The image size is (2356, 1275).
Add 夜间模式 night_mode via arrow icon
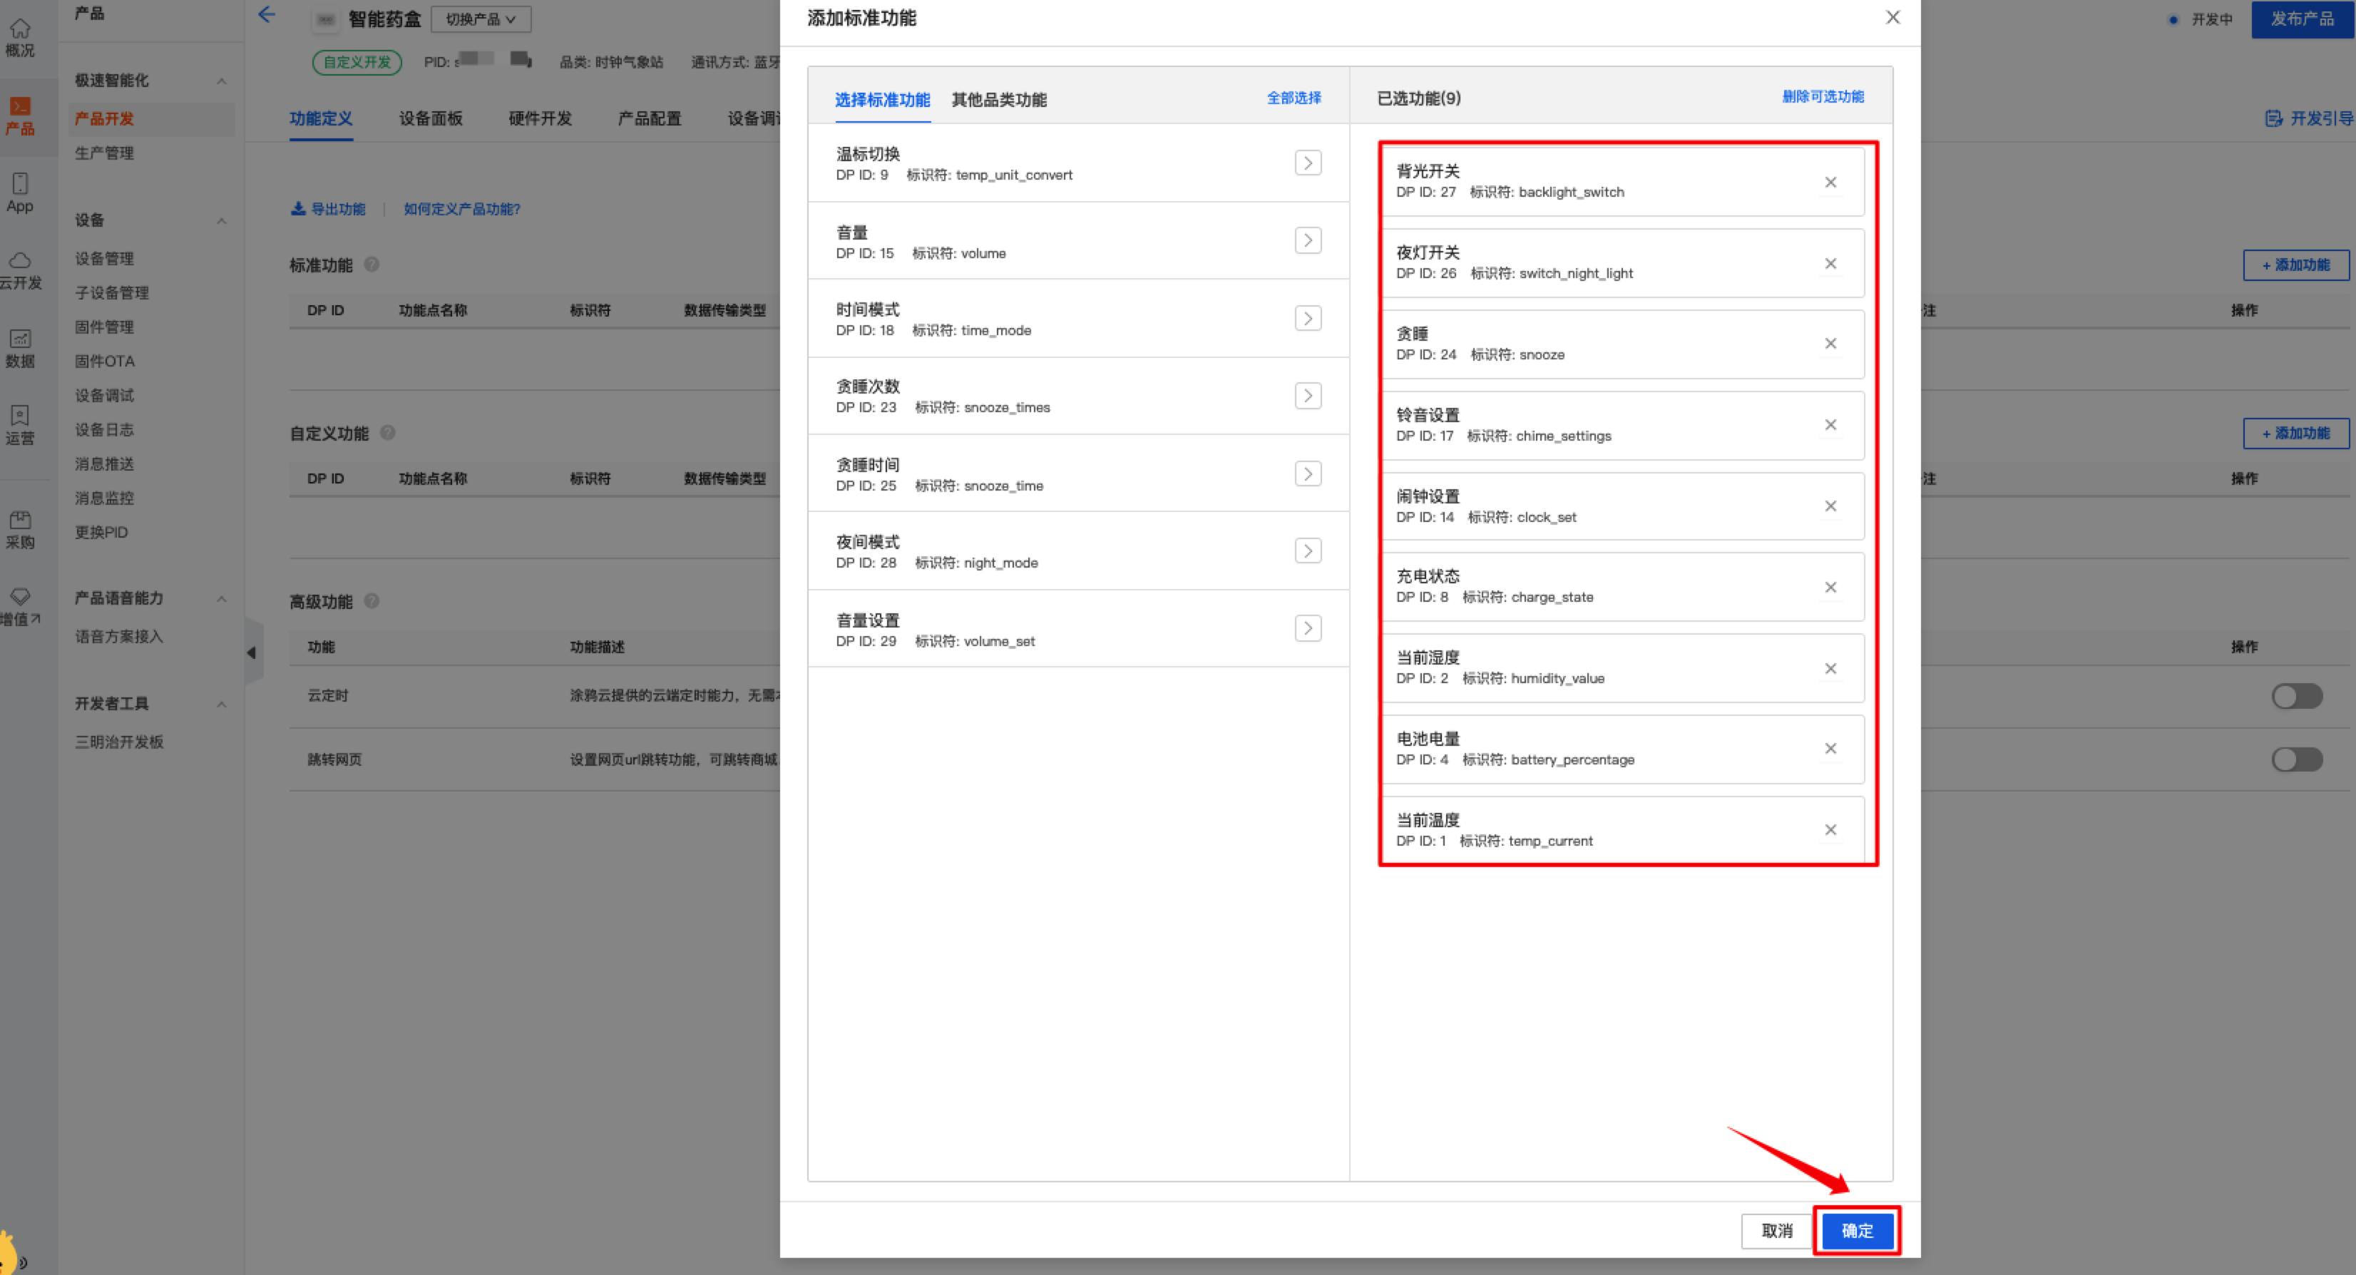pyautogui.click(x=1308, y=551)
